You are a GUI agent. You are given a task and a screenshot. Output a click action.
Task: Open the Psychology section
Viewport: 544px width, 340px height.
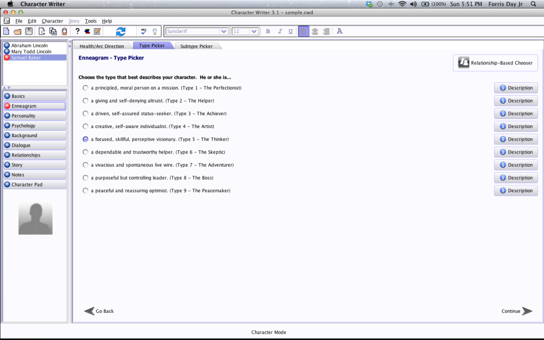point(35,125)
